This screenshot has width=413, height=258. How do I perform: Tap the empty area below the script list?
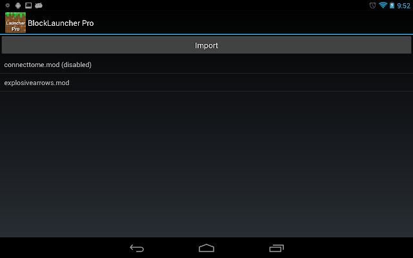coord(206,164)
